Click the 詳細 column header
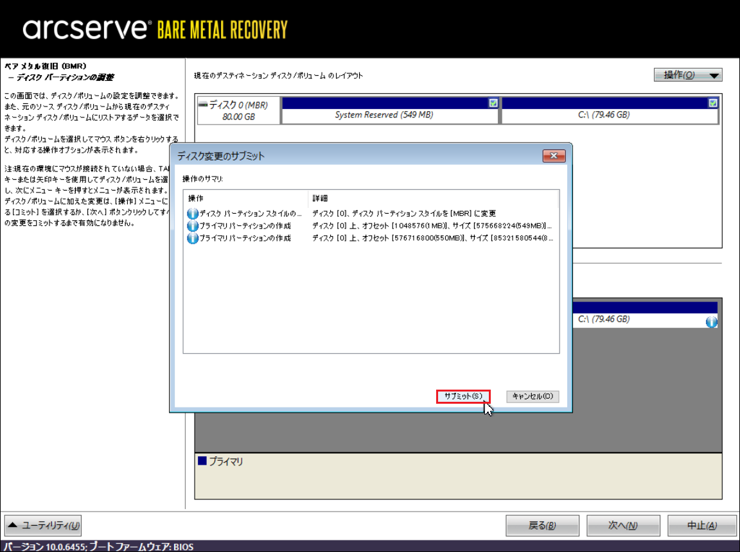 tap(433, 198)
